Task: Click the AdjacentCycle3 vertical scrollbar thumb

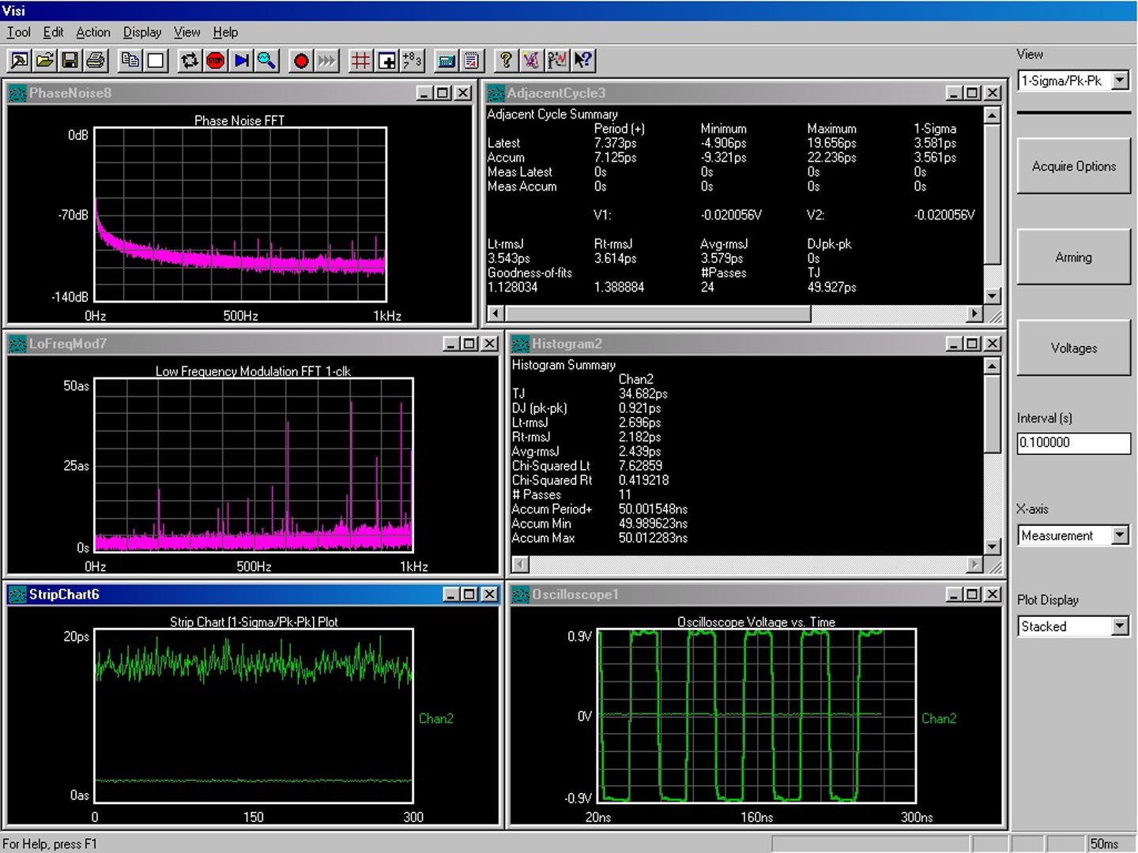Action: pyautogui.click(x=993, y=194)
